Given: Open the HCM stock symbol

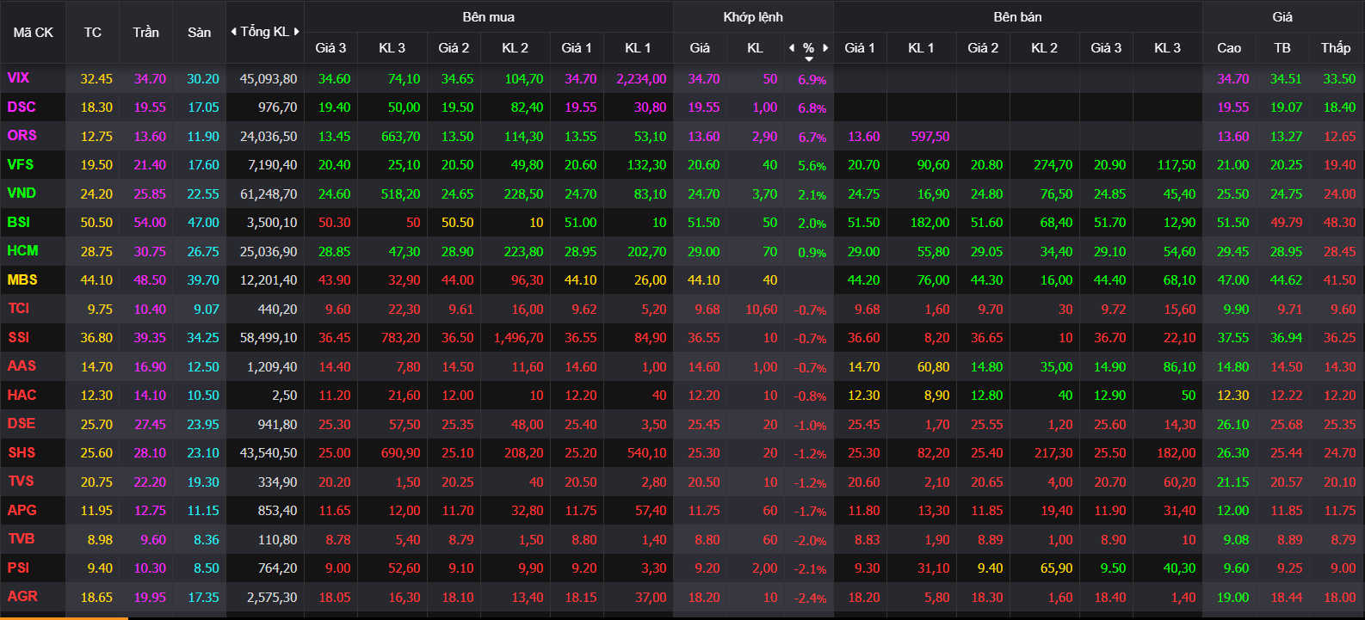Looking at the screenshot, I should (x=23, y=251).
